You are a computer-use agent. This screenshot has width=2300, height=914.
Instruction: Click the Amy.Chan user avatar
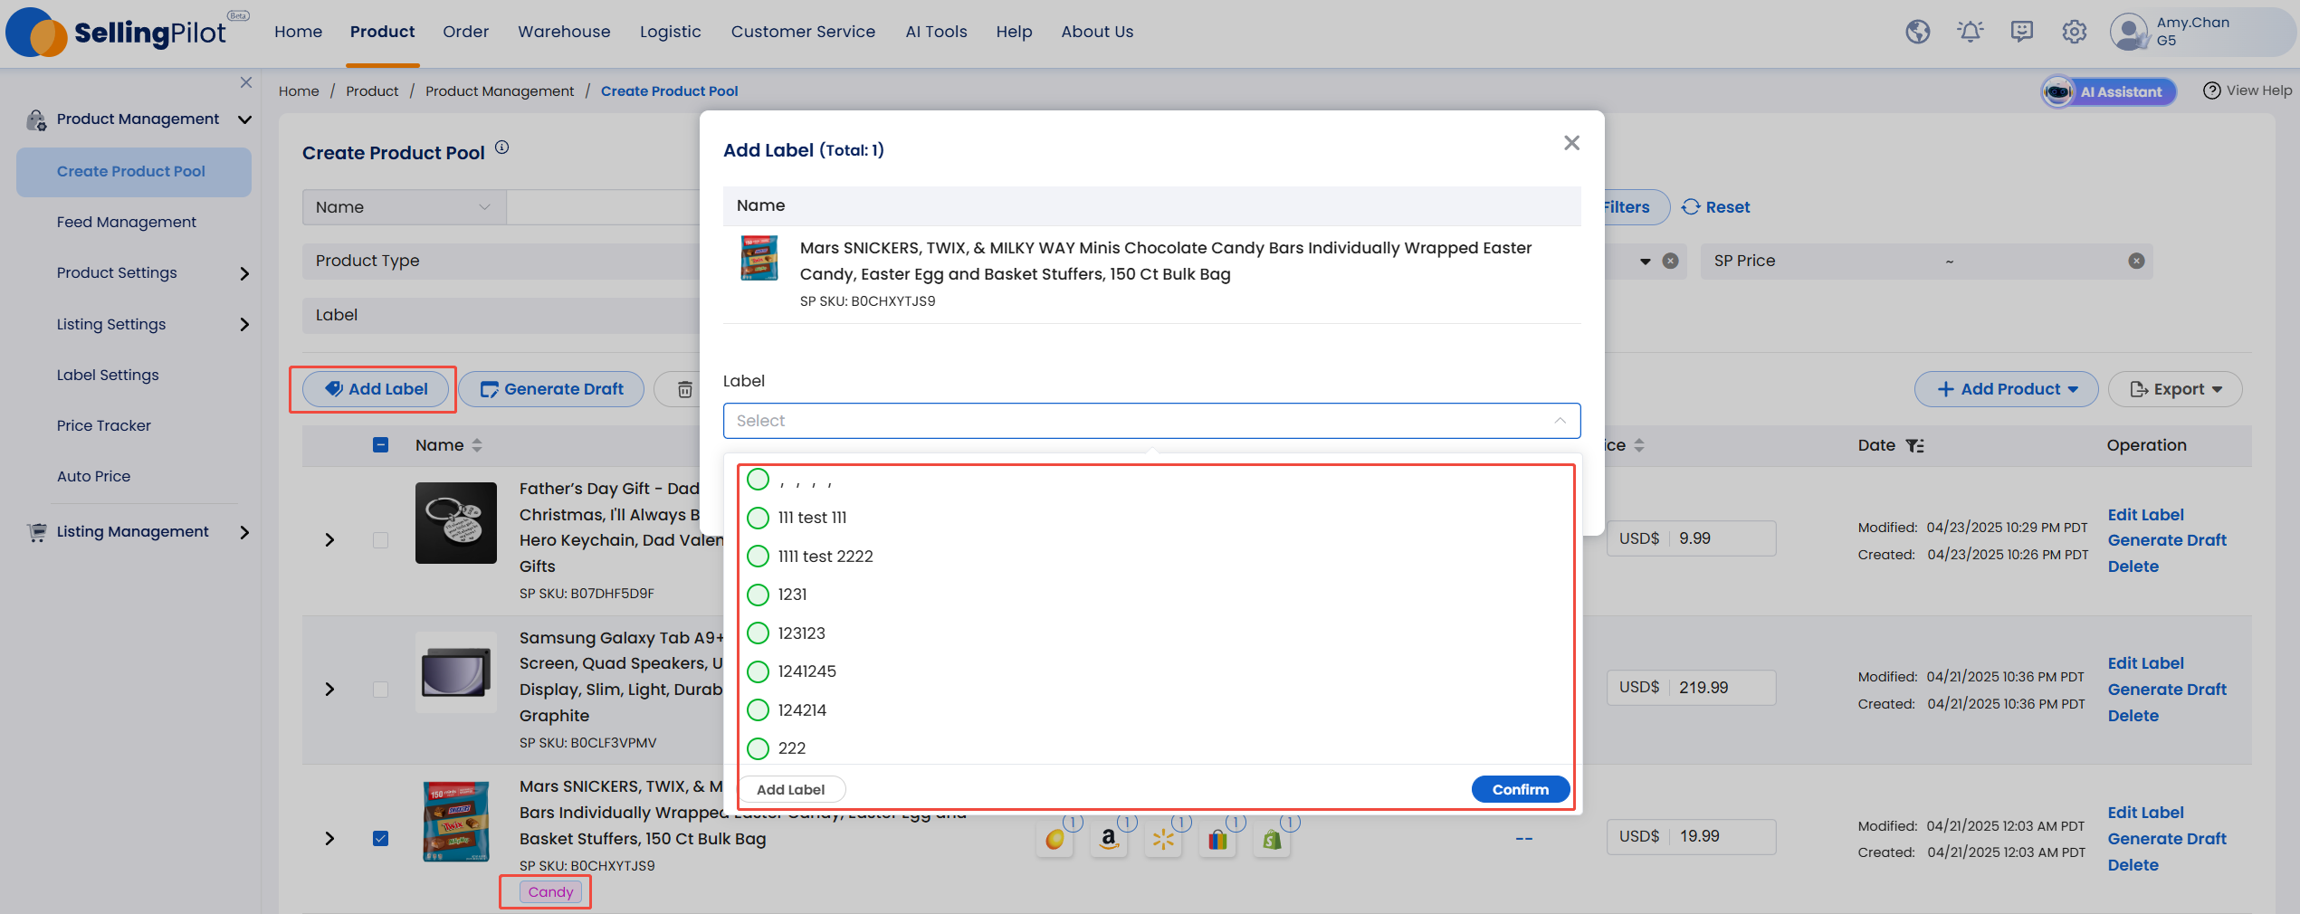(2128, 32)
